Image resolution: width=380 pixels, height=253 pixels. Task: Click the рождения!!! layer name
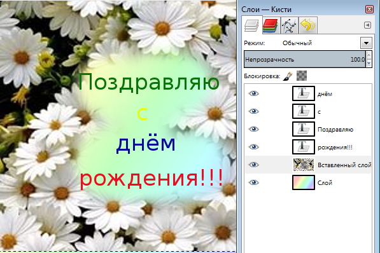click(335, 147)
